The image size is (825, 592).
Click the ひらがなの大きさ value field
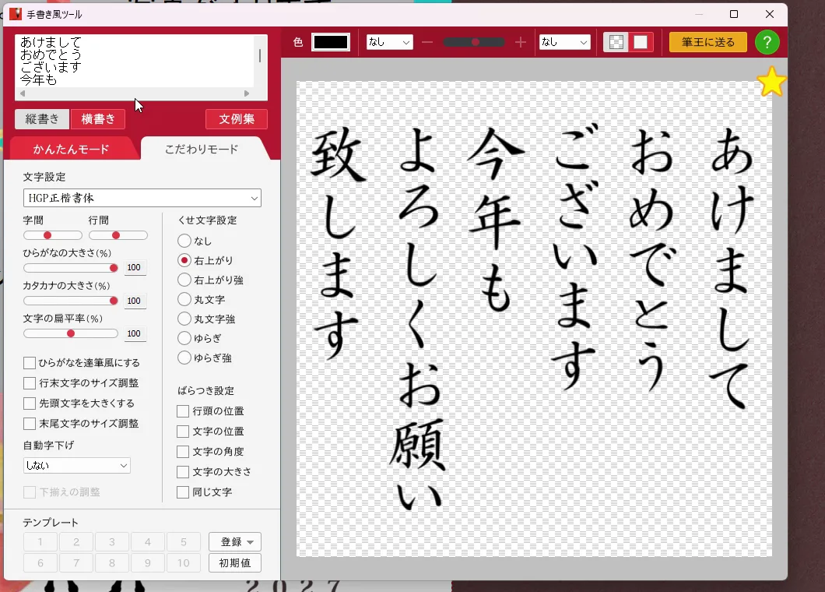pos(135,267)
